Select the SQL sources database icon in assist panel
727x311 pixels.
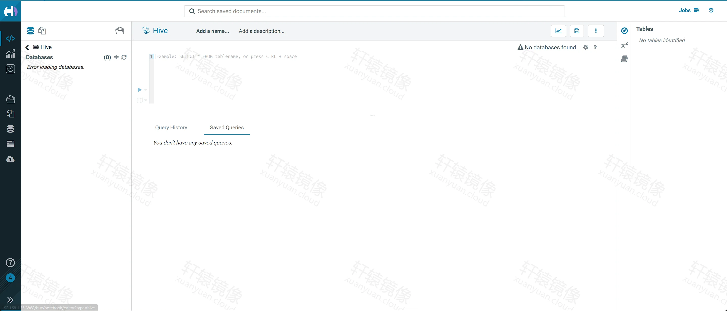[30, 30]
